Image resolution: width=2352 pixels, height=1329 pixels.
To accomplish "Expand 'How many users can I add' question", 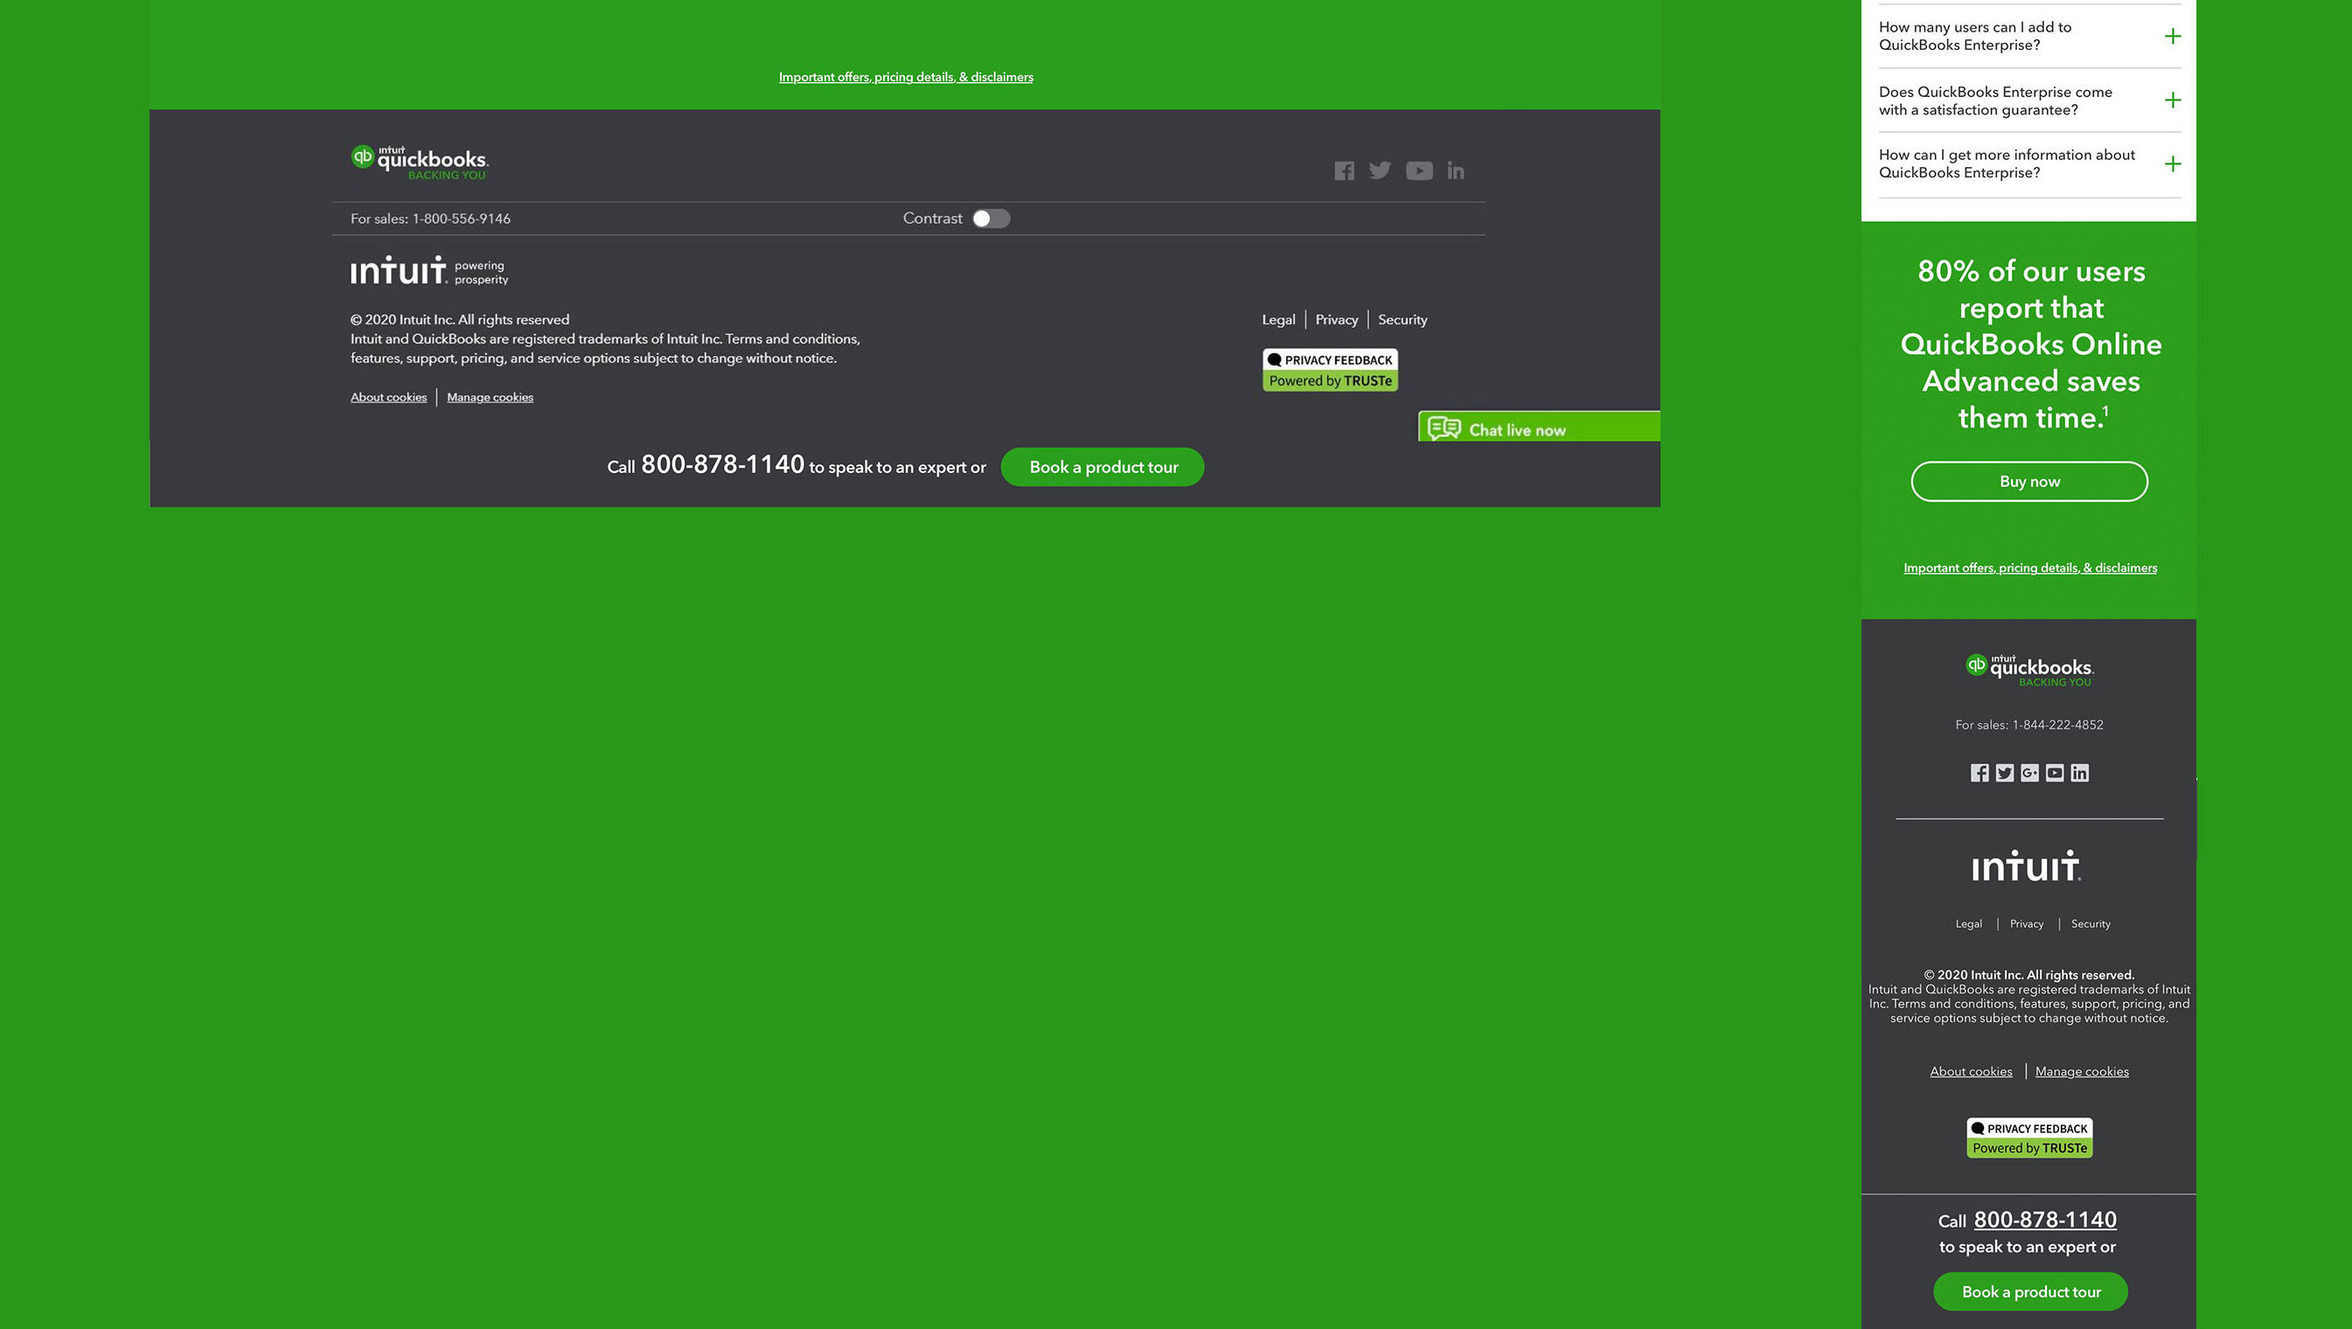I will pyautogui.click(x=2172, y=37).
